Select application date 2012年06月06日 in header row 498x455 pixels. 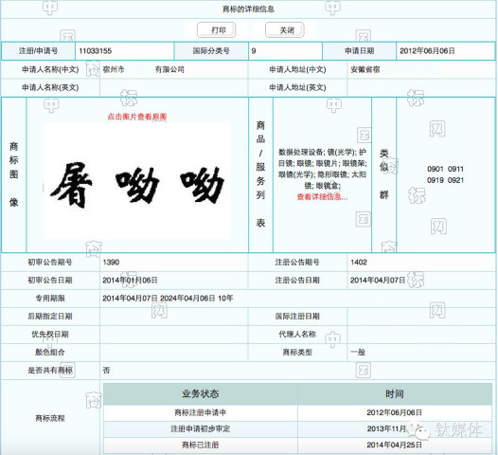pos(427,51)
